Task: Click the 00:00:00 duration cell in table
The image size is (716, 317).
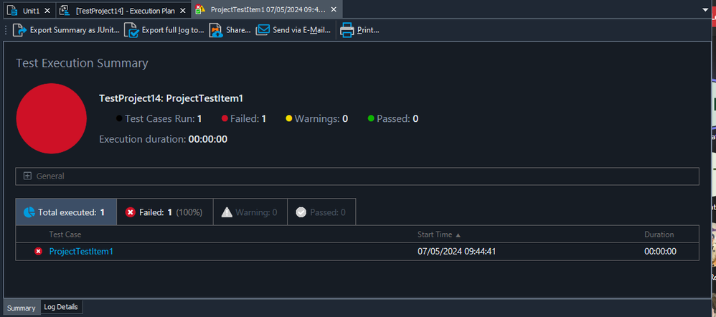Action: click(x=660, y=251)
